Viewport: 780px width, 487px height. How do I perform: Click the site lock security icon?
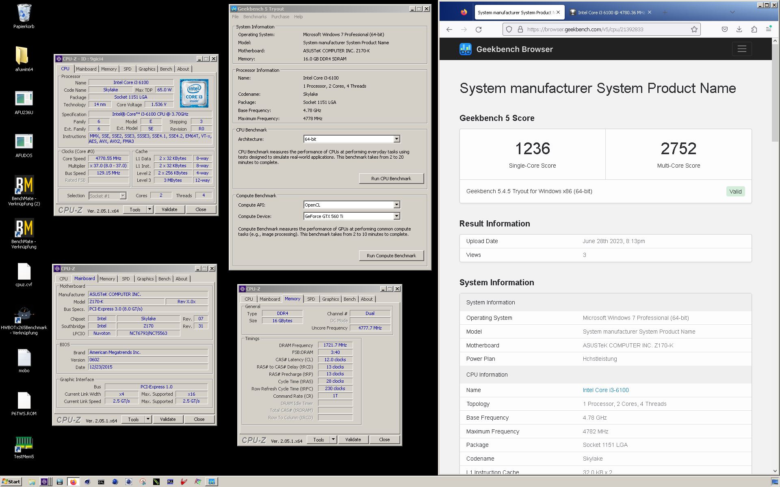tap(520, 29)
